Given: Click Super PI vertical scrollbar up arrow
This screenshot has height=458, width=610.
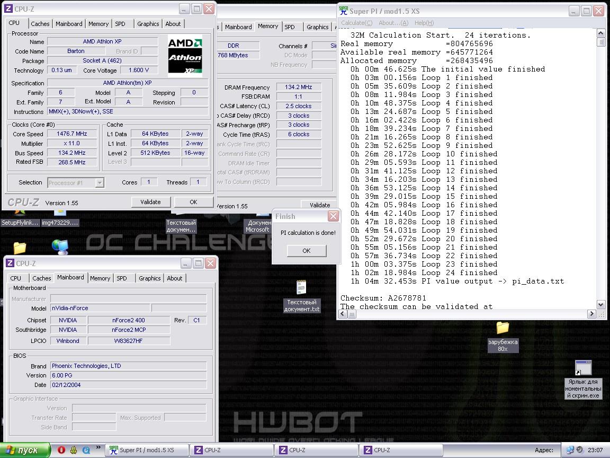Looking at the screenshot, I should coord(600,33).
